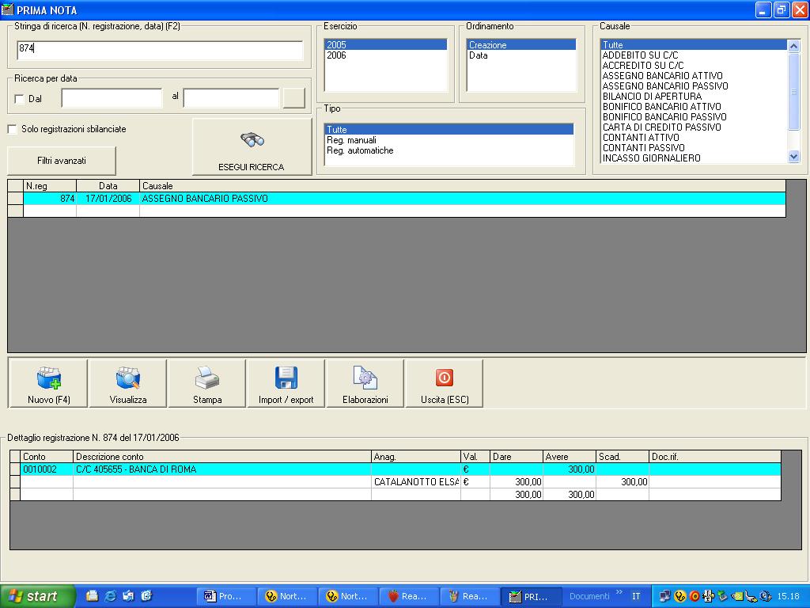Image resolution: width=810 pixels, height=608 pixels.
Task: Select ADDEBITO SU C/C causale
Action: 694,55
